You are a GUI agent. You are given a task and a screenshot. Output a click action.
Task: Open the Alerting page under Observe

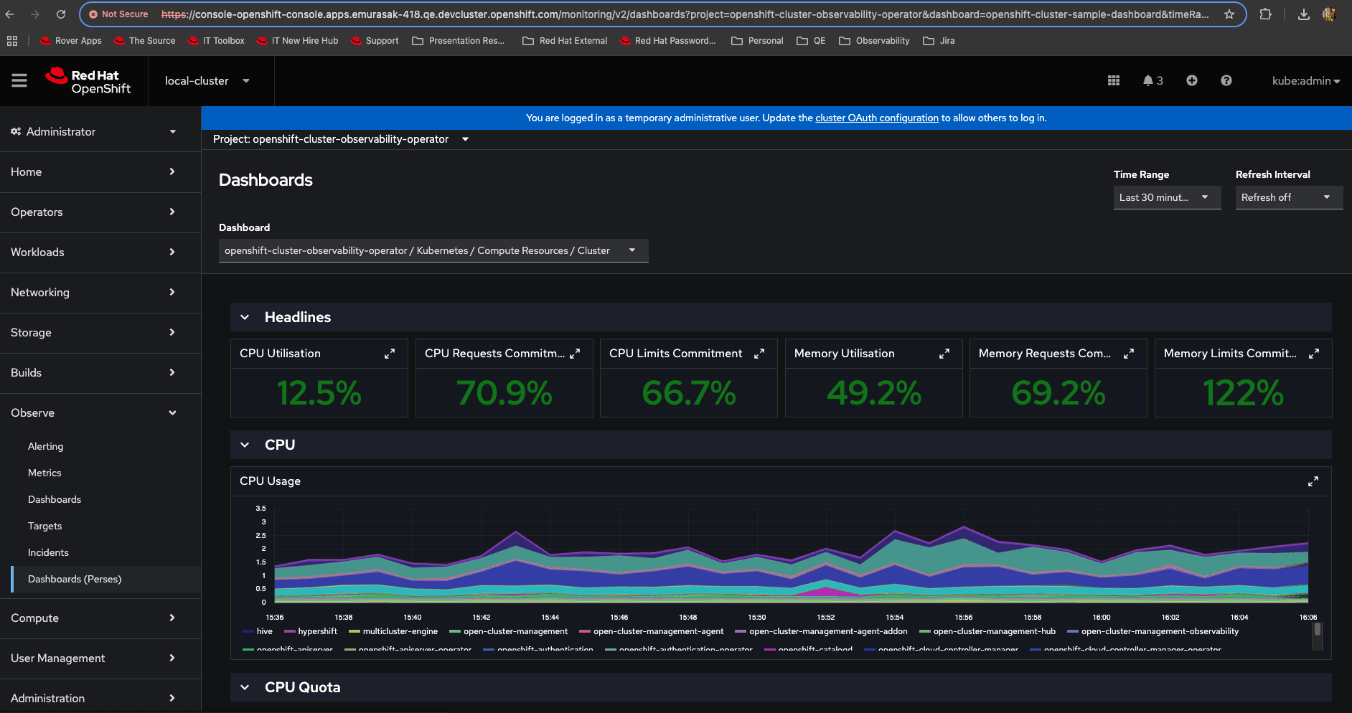tap(45, 446)
